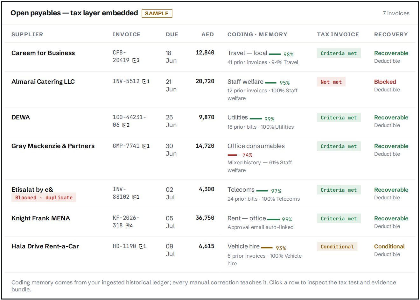Click the TAX INVOICE column header
Viewport: 420px width, 300px height.
pos(338,34)
